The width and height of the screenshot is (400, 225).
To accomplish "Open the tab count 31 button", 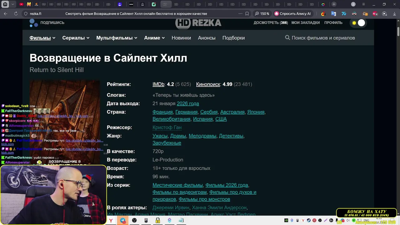I will 5,4.
